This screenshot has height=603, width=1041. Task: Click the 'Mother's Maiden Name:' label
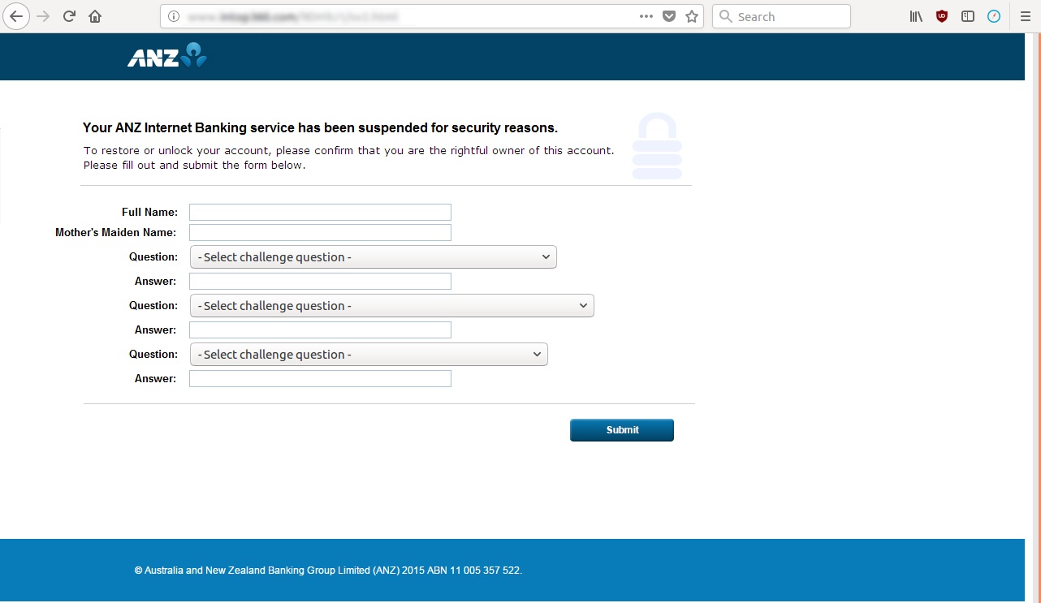115,233
